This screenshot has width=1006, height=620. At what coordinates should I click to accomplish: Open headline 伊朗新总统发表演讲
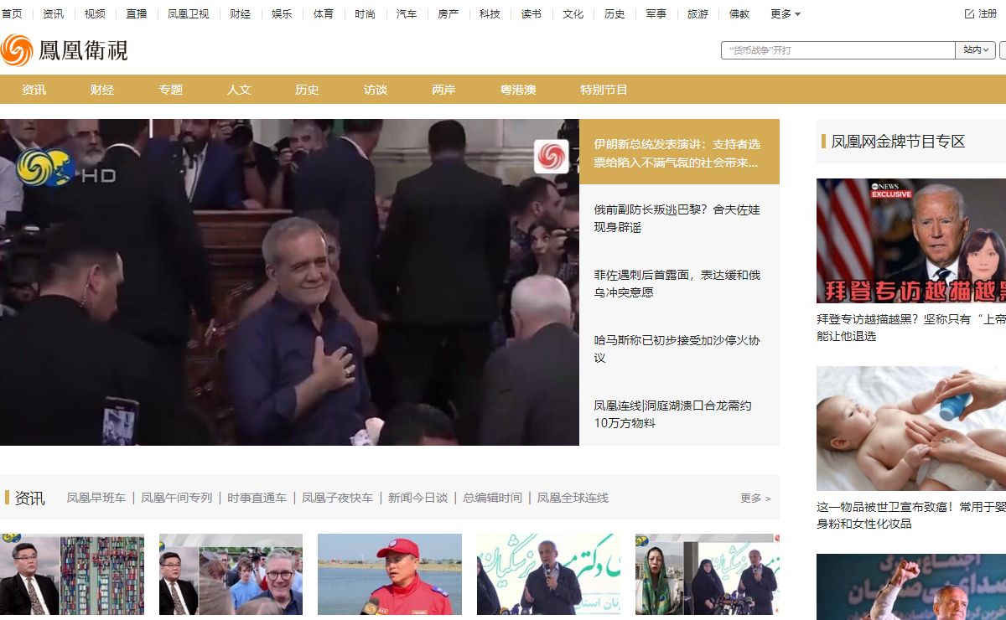(x=677, y=153)
